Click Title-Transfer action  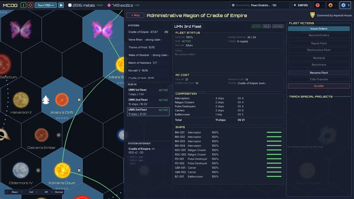coord(319,79)
